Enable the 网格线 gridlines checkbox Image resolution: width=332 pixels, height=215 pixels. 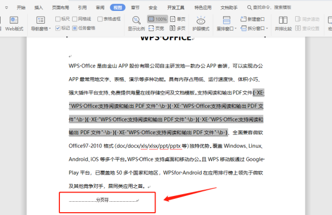[74, 19]
